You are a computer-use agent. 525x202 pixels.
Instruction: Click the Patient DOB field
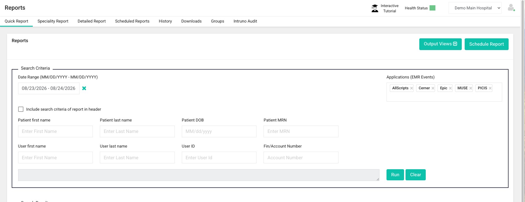point(219,131)
